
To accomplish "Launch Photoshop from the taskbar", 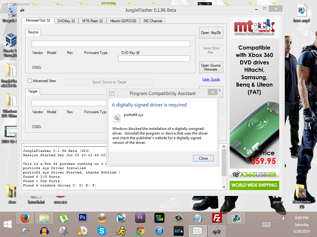I will tap(83, 218).
